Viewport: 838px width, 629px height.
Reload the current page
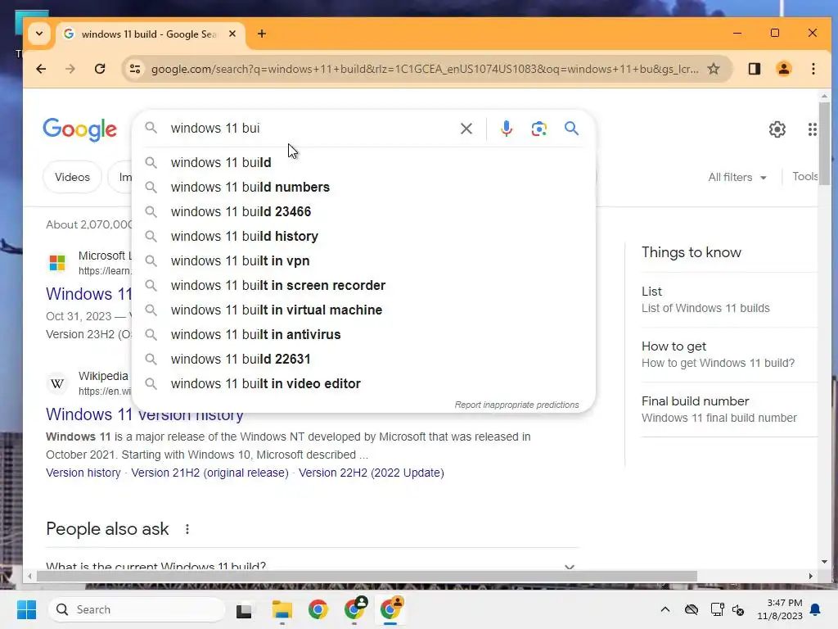point(100,69)
